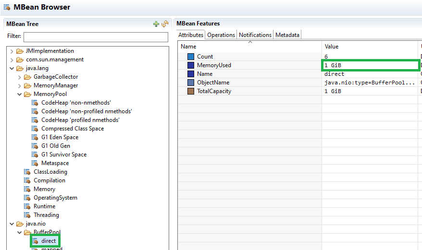Click the Count attribute color icon
This screenshot has height=250, width=422.
pos(191,57)
